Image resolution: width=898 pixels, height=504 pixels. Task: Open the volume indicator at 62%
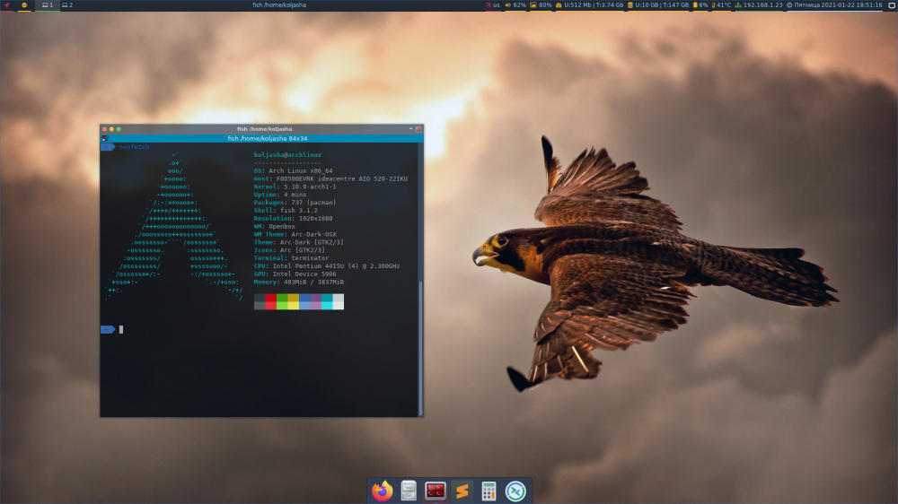[x=515, y=5]
